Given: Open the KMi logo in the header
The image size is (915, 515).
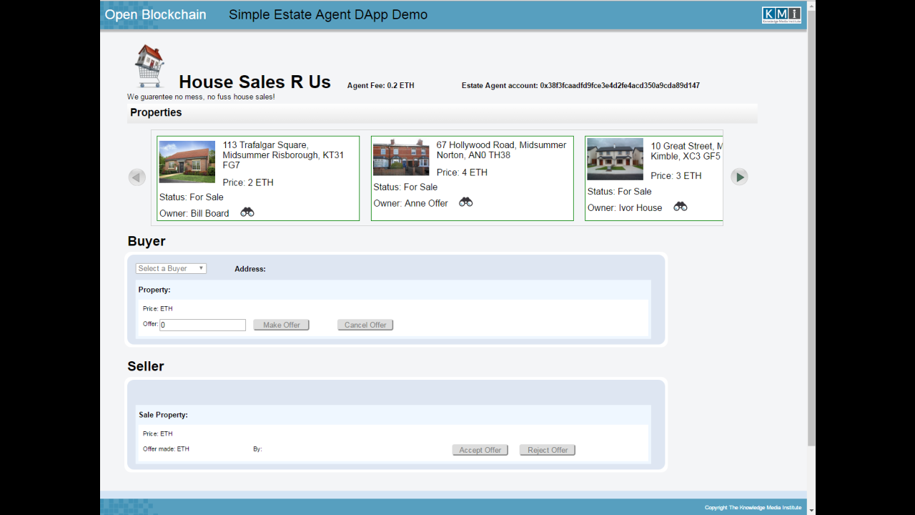Looking at the screenshot, I should tap(781, 14).
